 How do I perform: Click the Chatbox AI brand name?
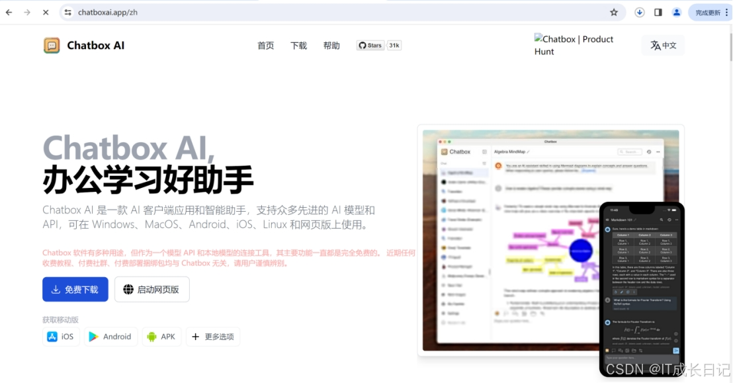(x=95, y=46)
